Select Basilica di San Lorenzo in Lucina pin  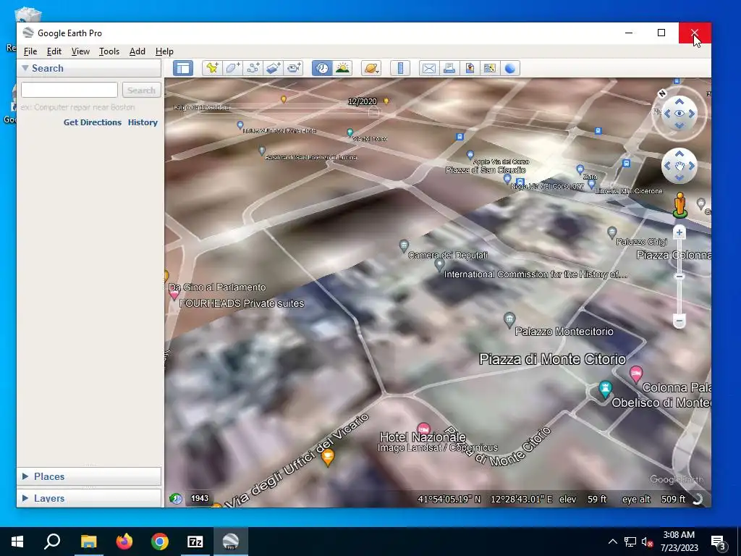point(262,151)
